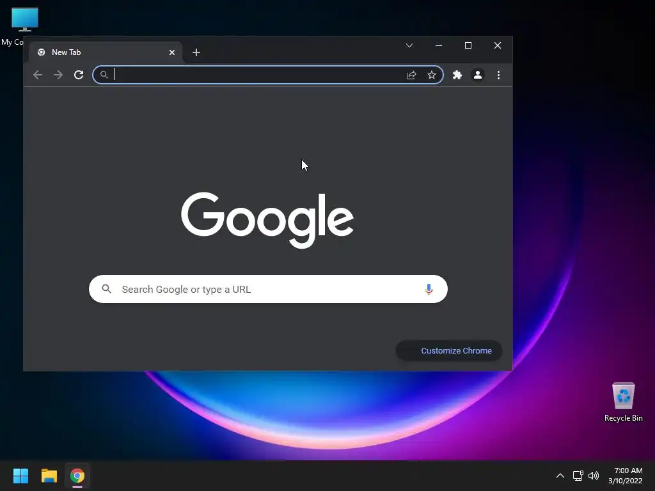The image size is (655, 491).
Task: Click the Chrome icon in the taskbar
Action: pos(77,476)
